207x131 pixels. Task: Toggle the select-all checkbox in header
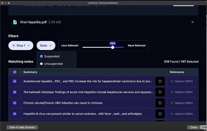click(x=15, y=72)
